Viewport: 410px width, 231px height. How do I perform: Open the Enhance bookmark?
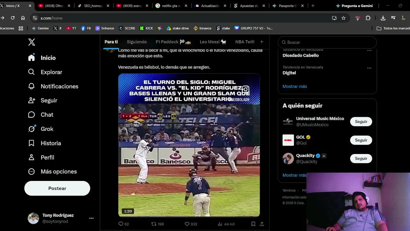click(105, 28)
